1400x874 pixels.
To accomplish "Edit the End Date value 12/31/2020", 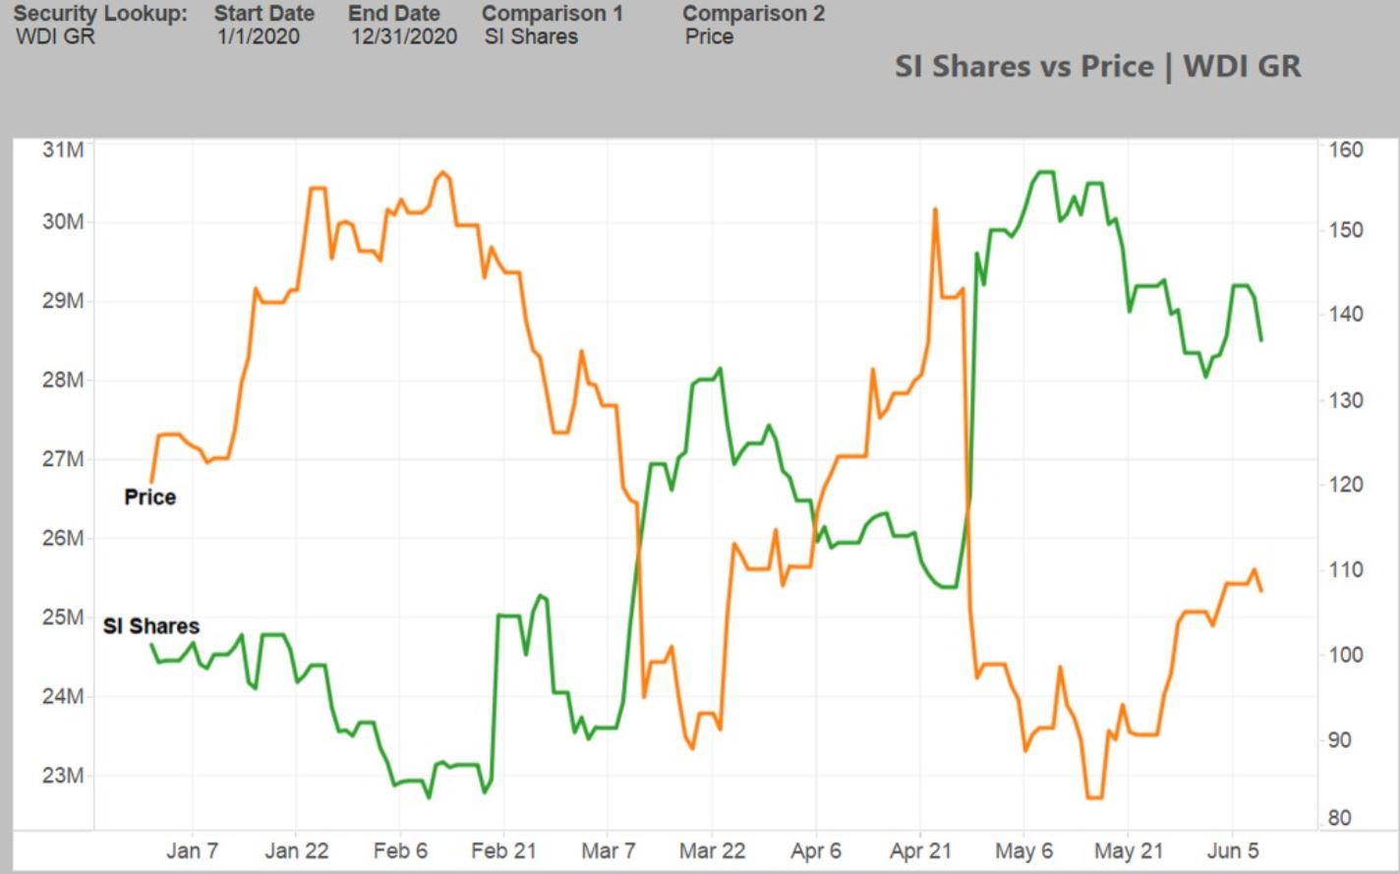I will pos(403,37).
